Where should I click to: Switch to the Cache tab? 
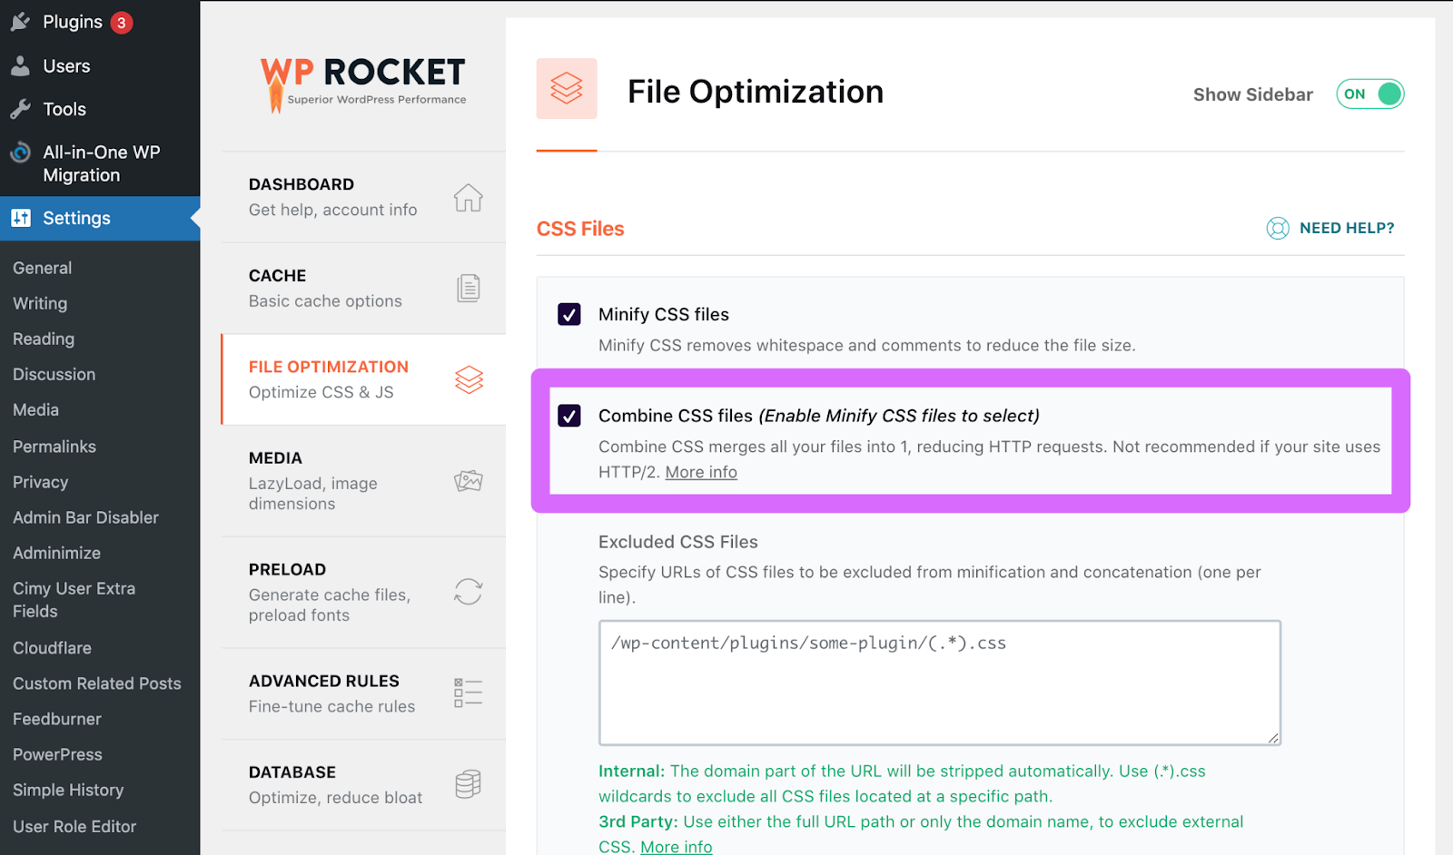point(363,289)
